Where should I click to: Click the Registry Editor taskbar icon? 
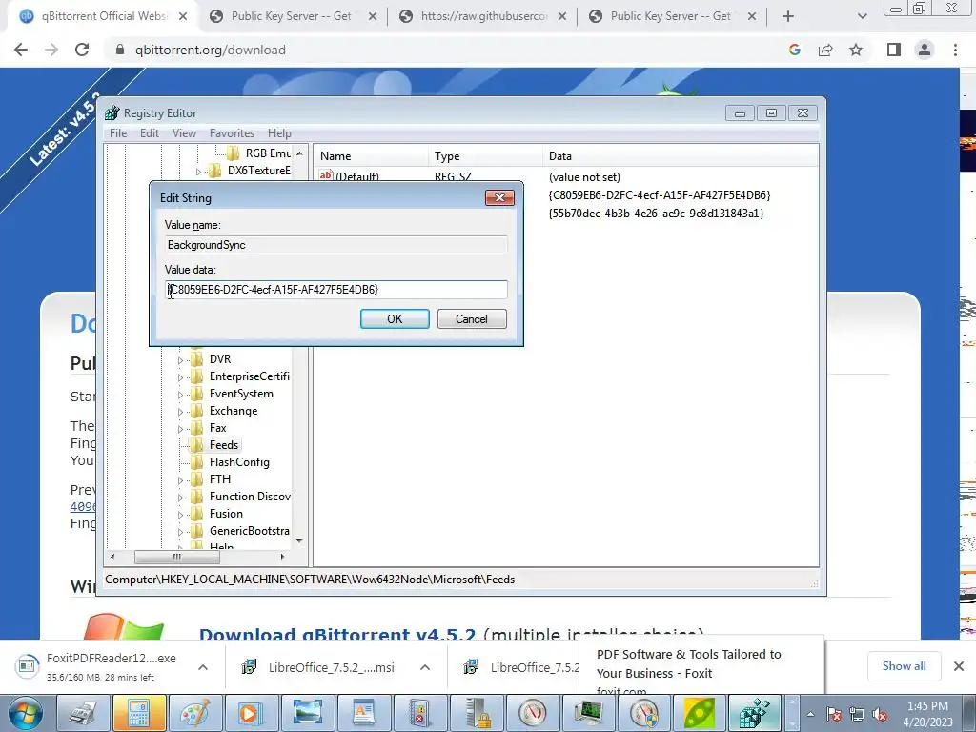pyautogui.click(x=756, y=713)
